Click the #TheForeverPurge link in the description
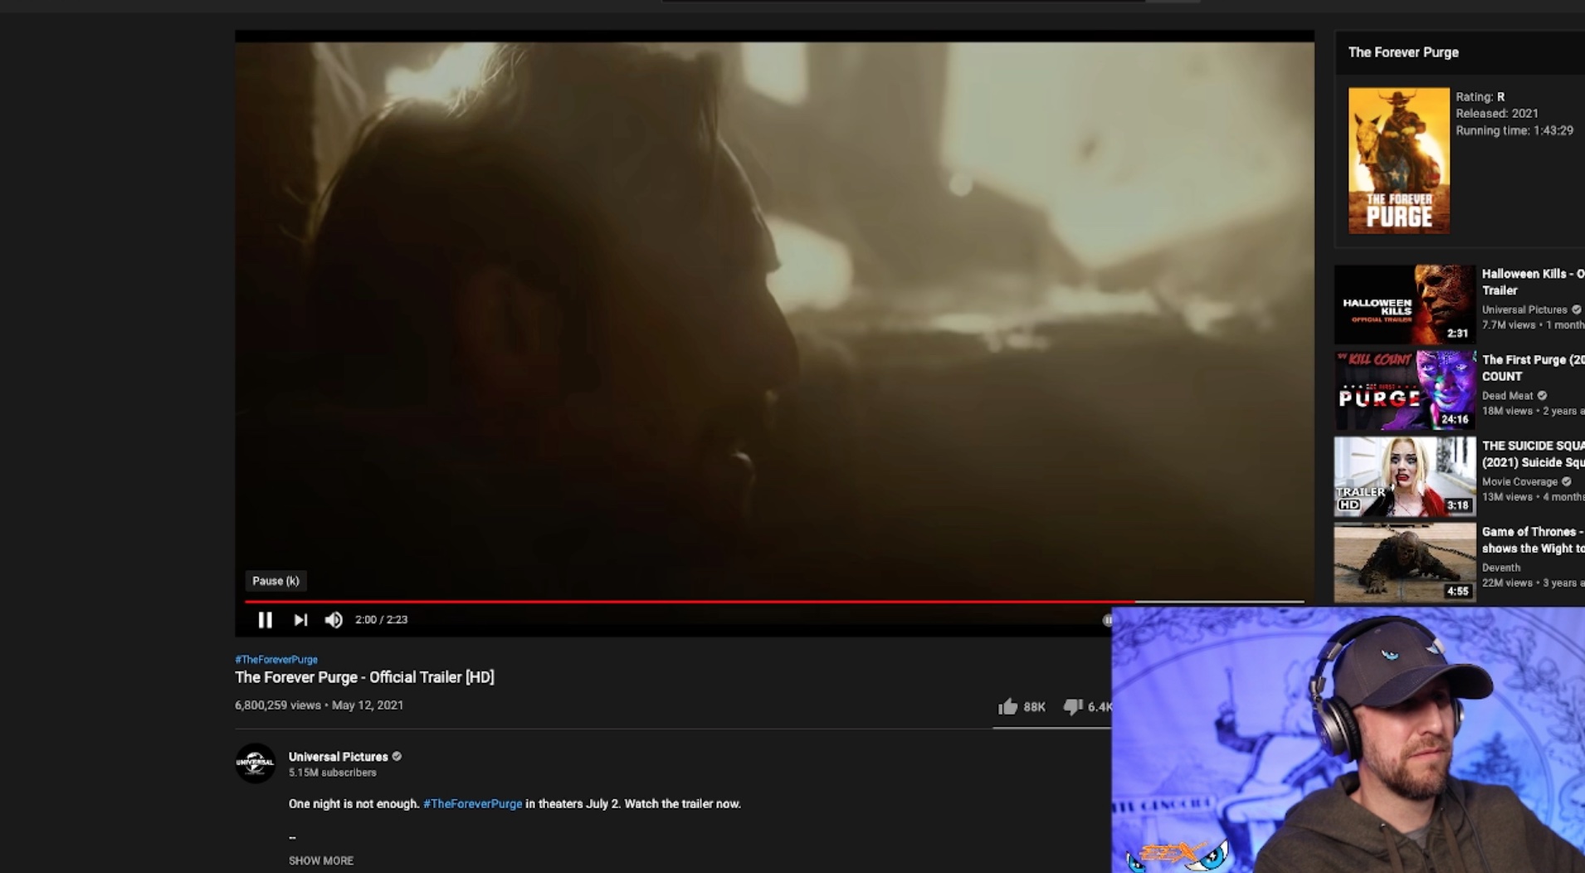1585x873 pixels. tap(472, 803)
